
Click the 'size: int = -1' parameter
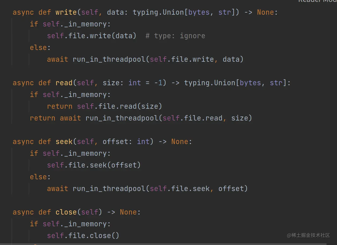pyautogui.click(x=133, y=83)
